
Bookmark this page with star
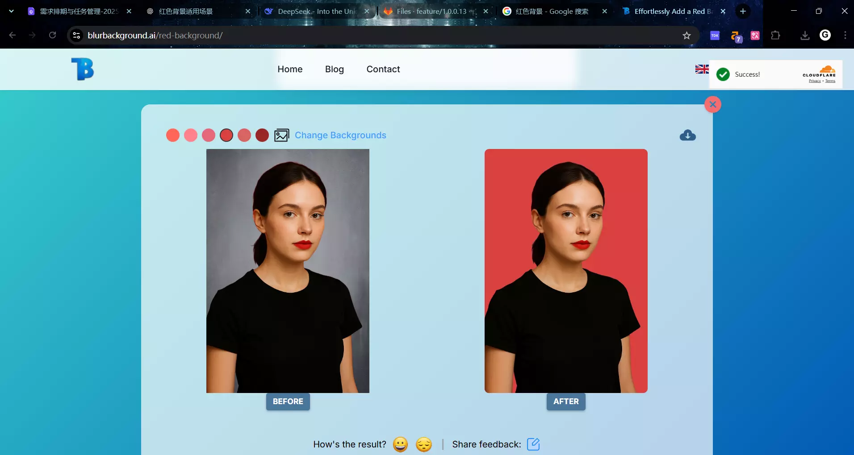[x=687, y=35]
